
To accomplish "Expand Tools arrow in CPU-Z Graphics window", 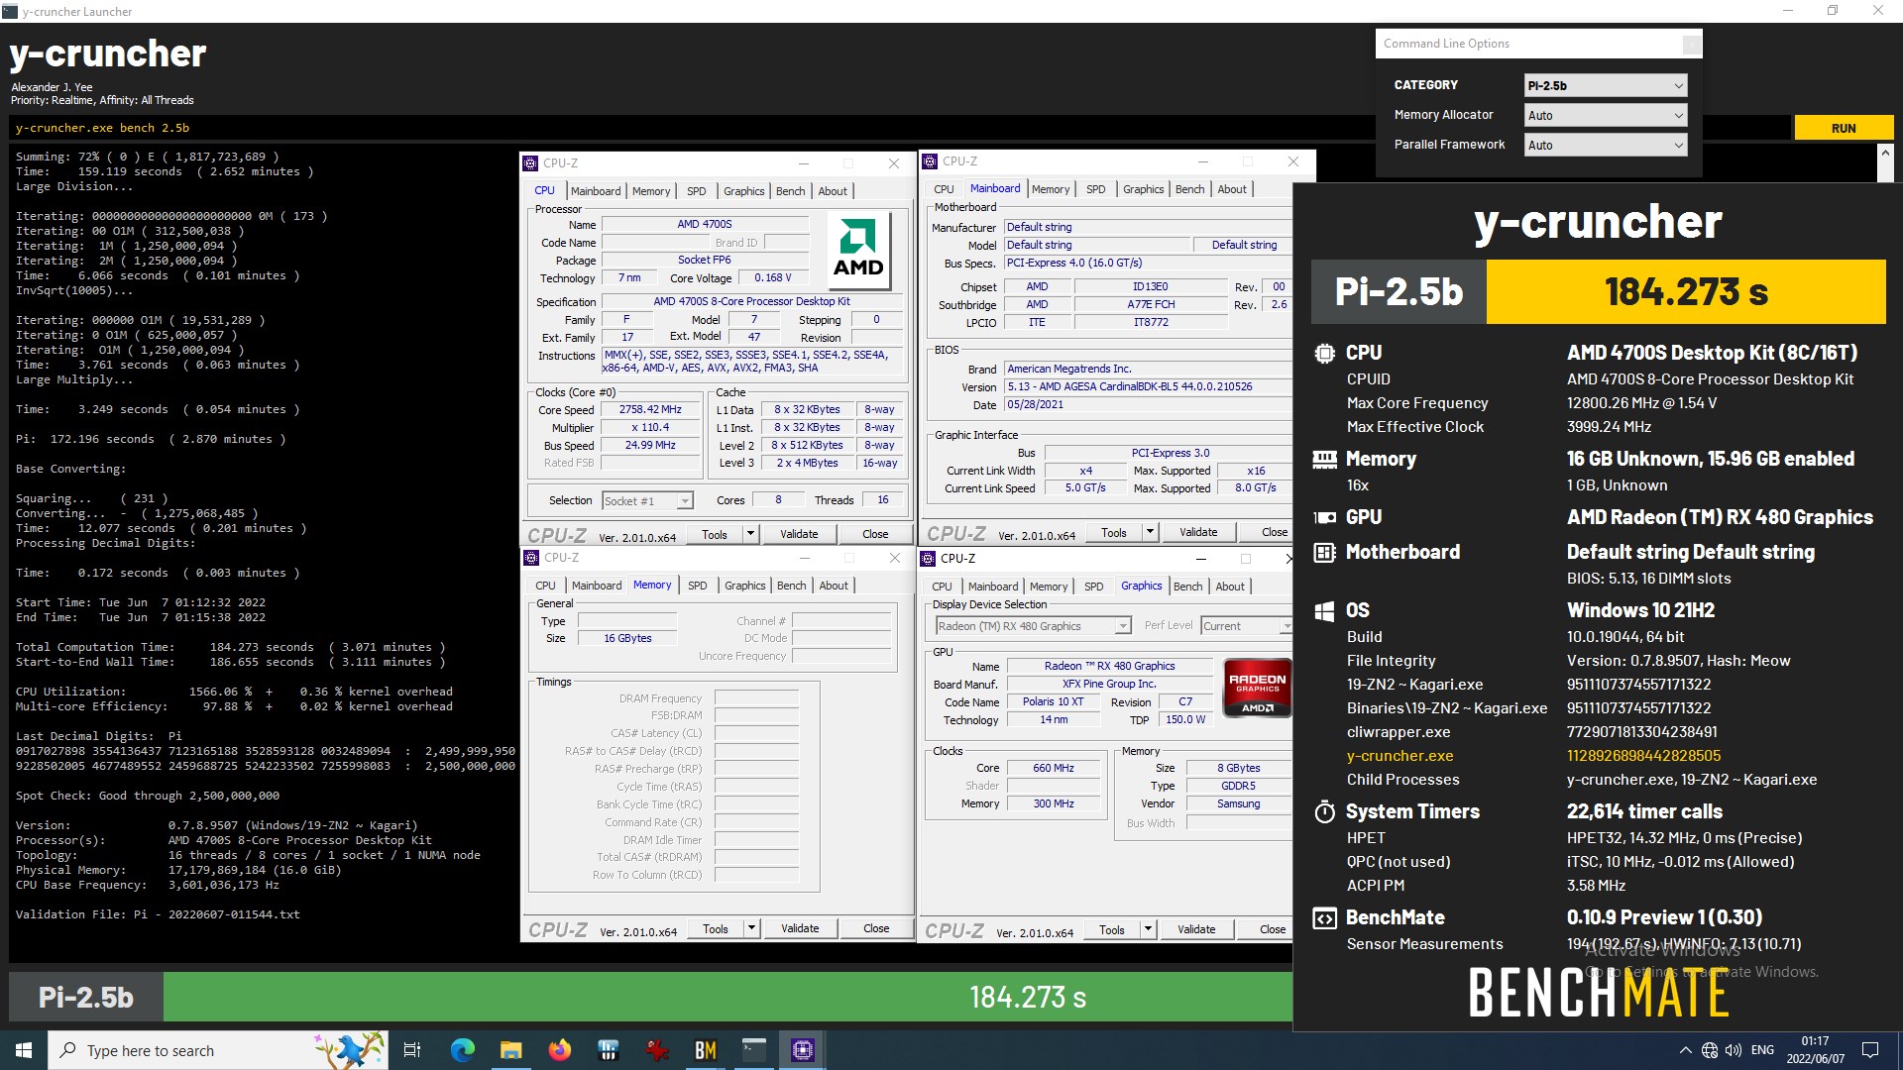I will pos(1148,929).
